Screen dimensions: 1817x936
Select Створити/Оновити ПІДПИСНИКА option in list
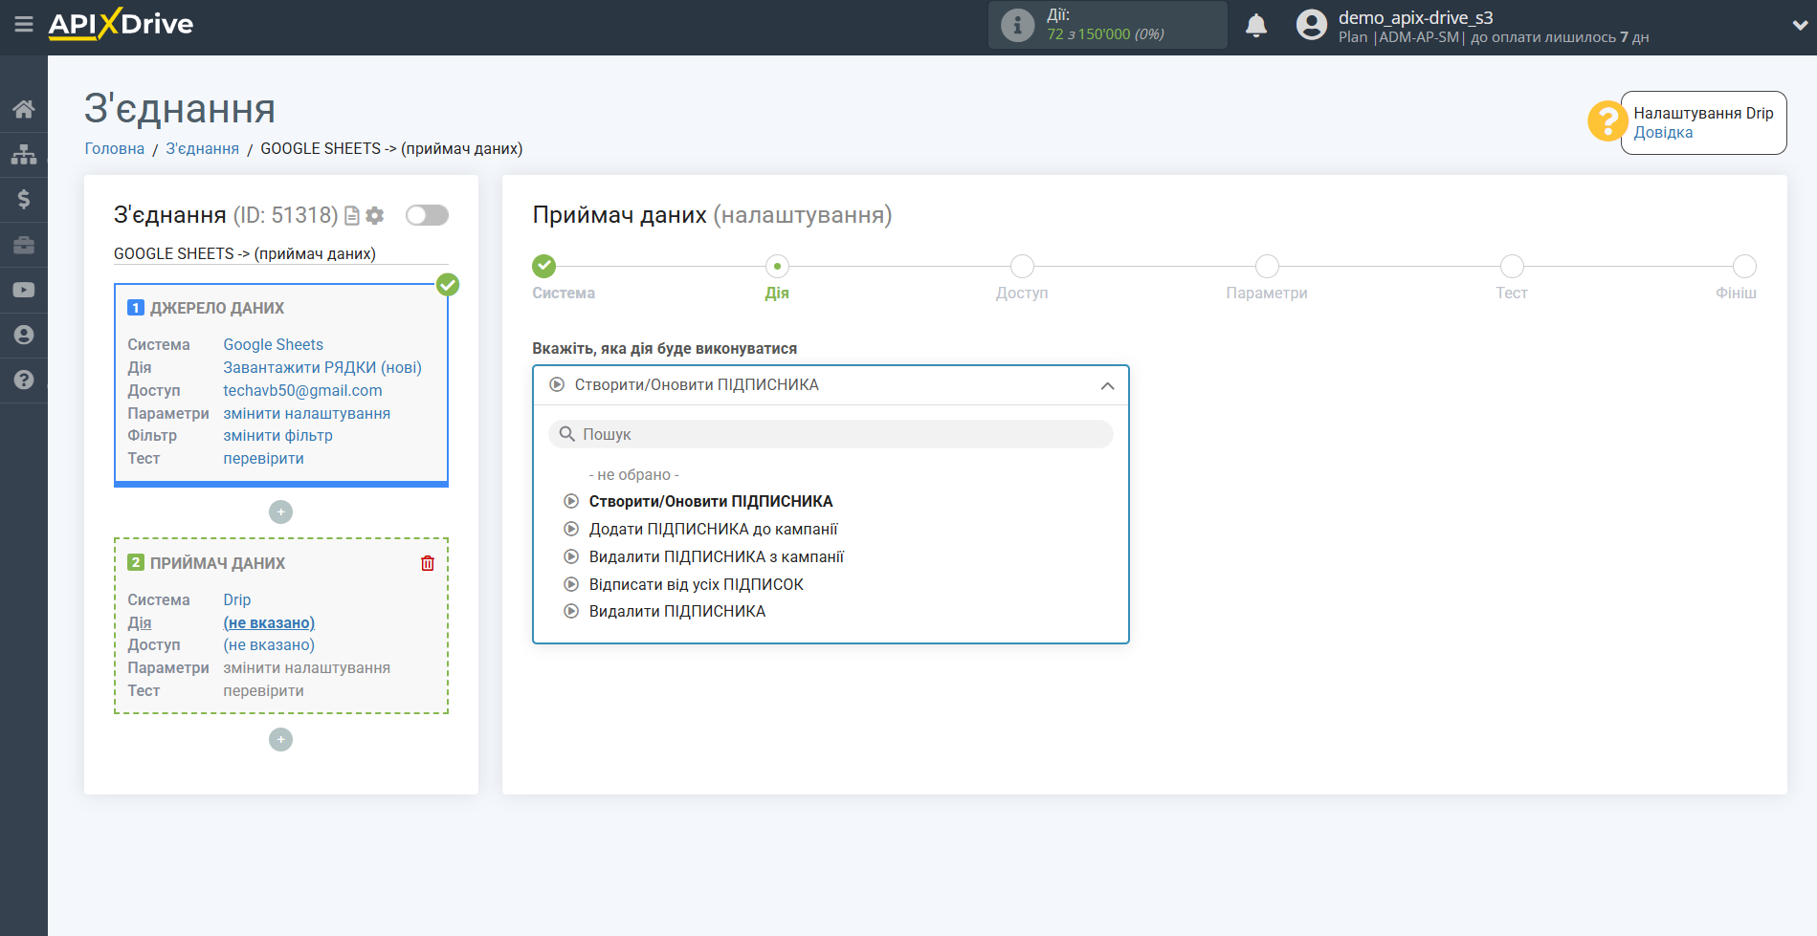(x=711, y=502)
